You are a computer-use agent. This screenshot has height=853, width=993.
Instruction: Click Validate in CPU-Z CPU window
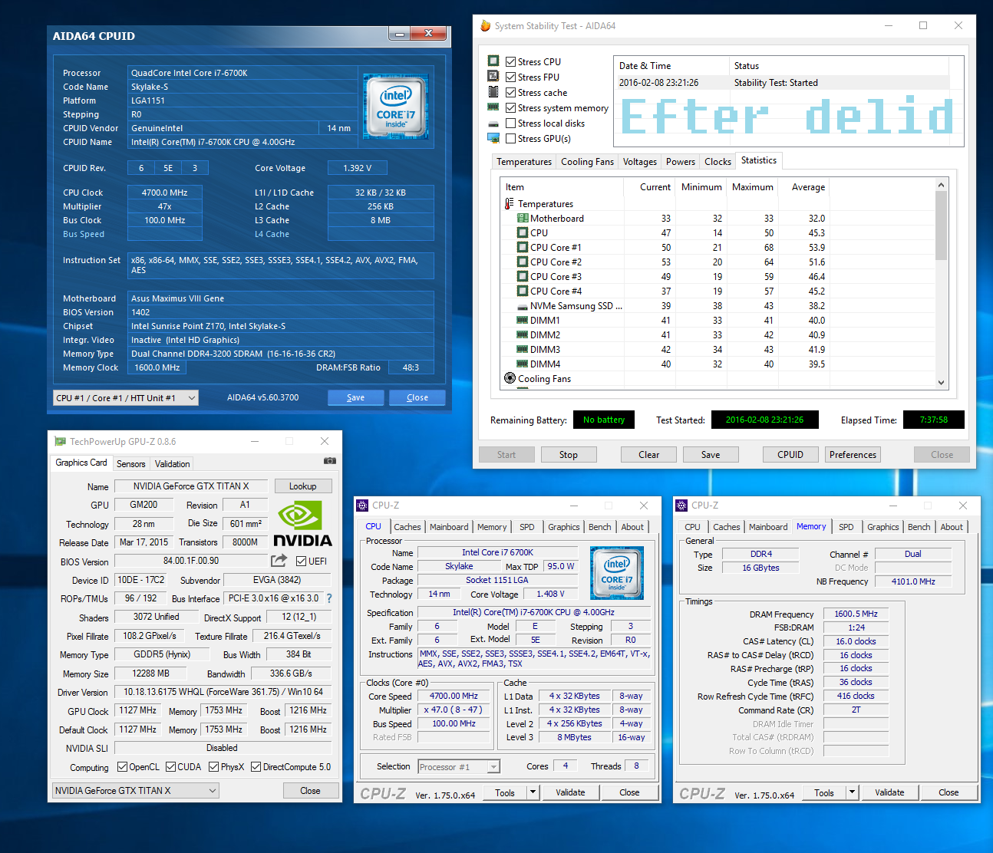point(570,792)
